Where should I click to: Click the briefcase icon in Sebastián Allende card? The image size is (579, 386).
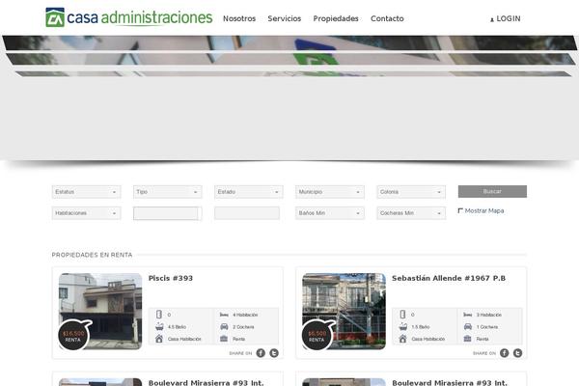(467, 339)
